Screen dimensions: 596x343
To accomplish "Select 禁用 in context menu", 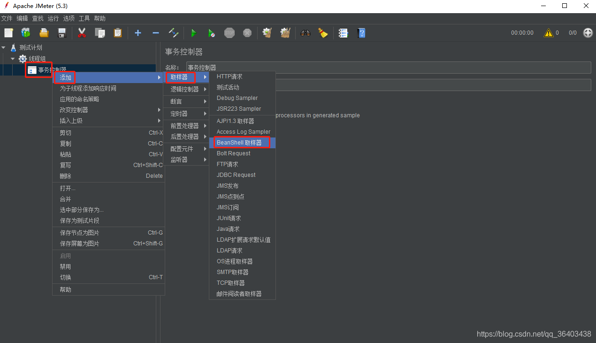I will 108,267.
